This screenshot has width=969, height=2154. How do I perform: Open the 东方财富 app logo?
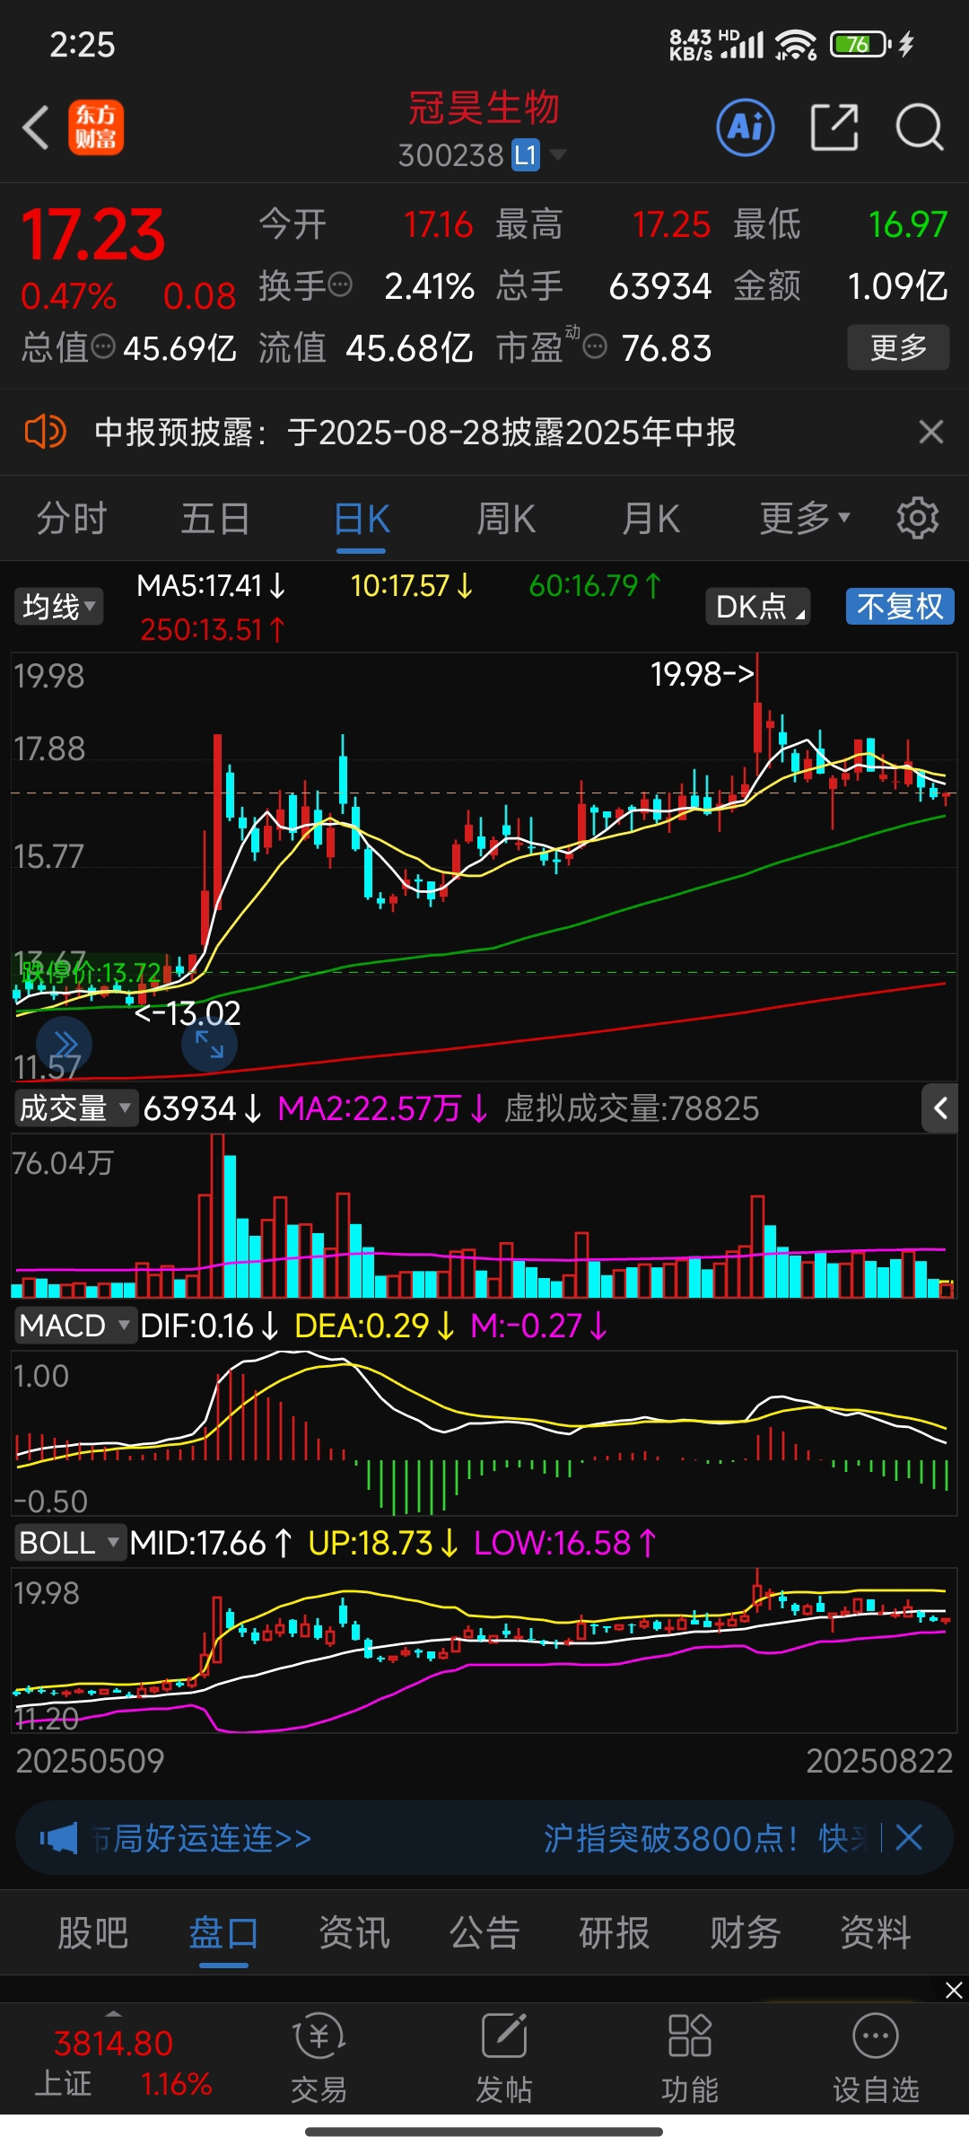(96, 127)
